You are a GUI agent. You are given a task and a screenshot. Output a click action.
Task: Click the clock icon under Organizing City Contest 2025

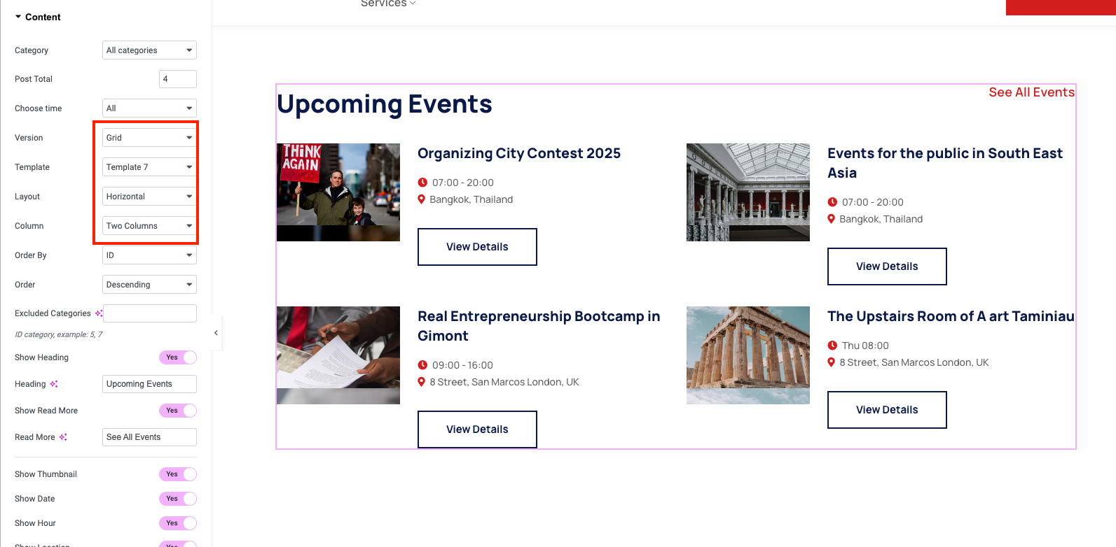tap(422, 183)
